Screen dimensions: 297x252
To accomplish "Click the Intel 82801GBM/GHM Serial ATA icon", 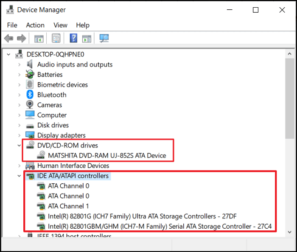I will pos(41,227).
